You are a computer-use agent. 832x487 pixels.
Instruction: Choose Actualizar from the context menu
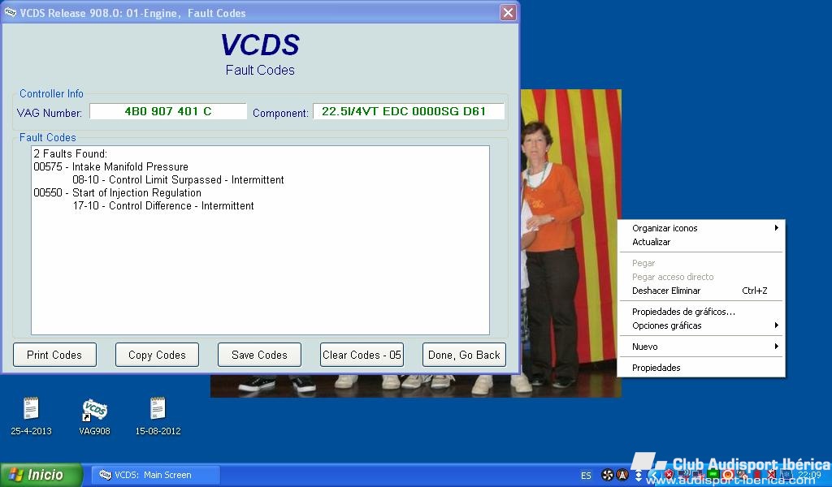pos(652,242)
